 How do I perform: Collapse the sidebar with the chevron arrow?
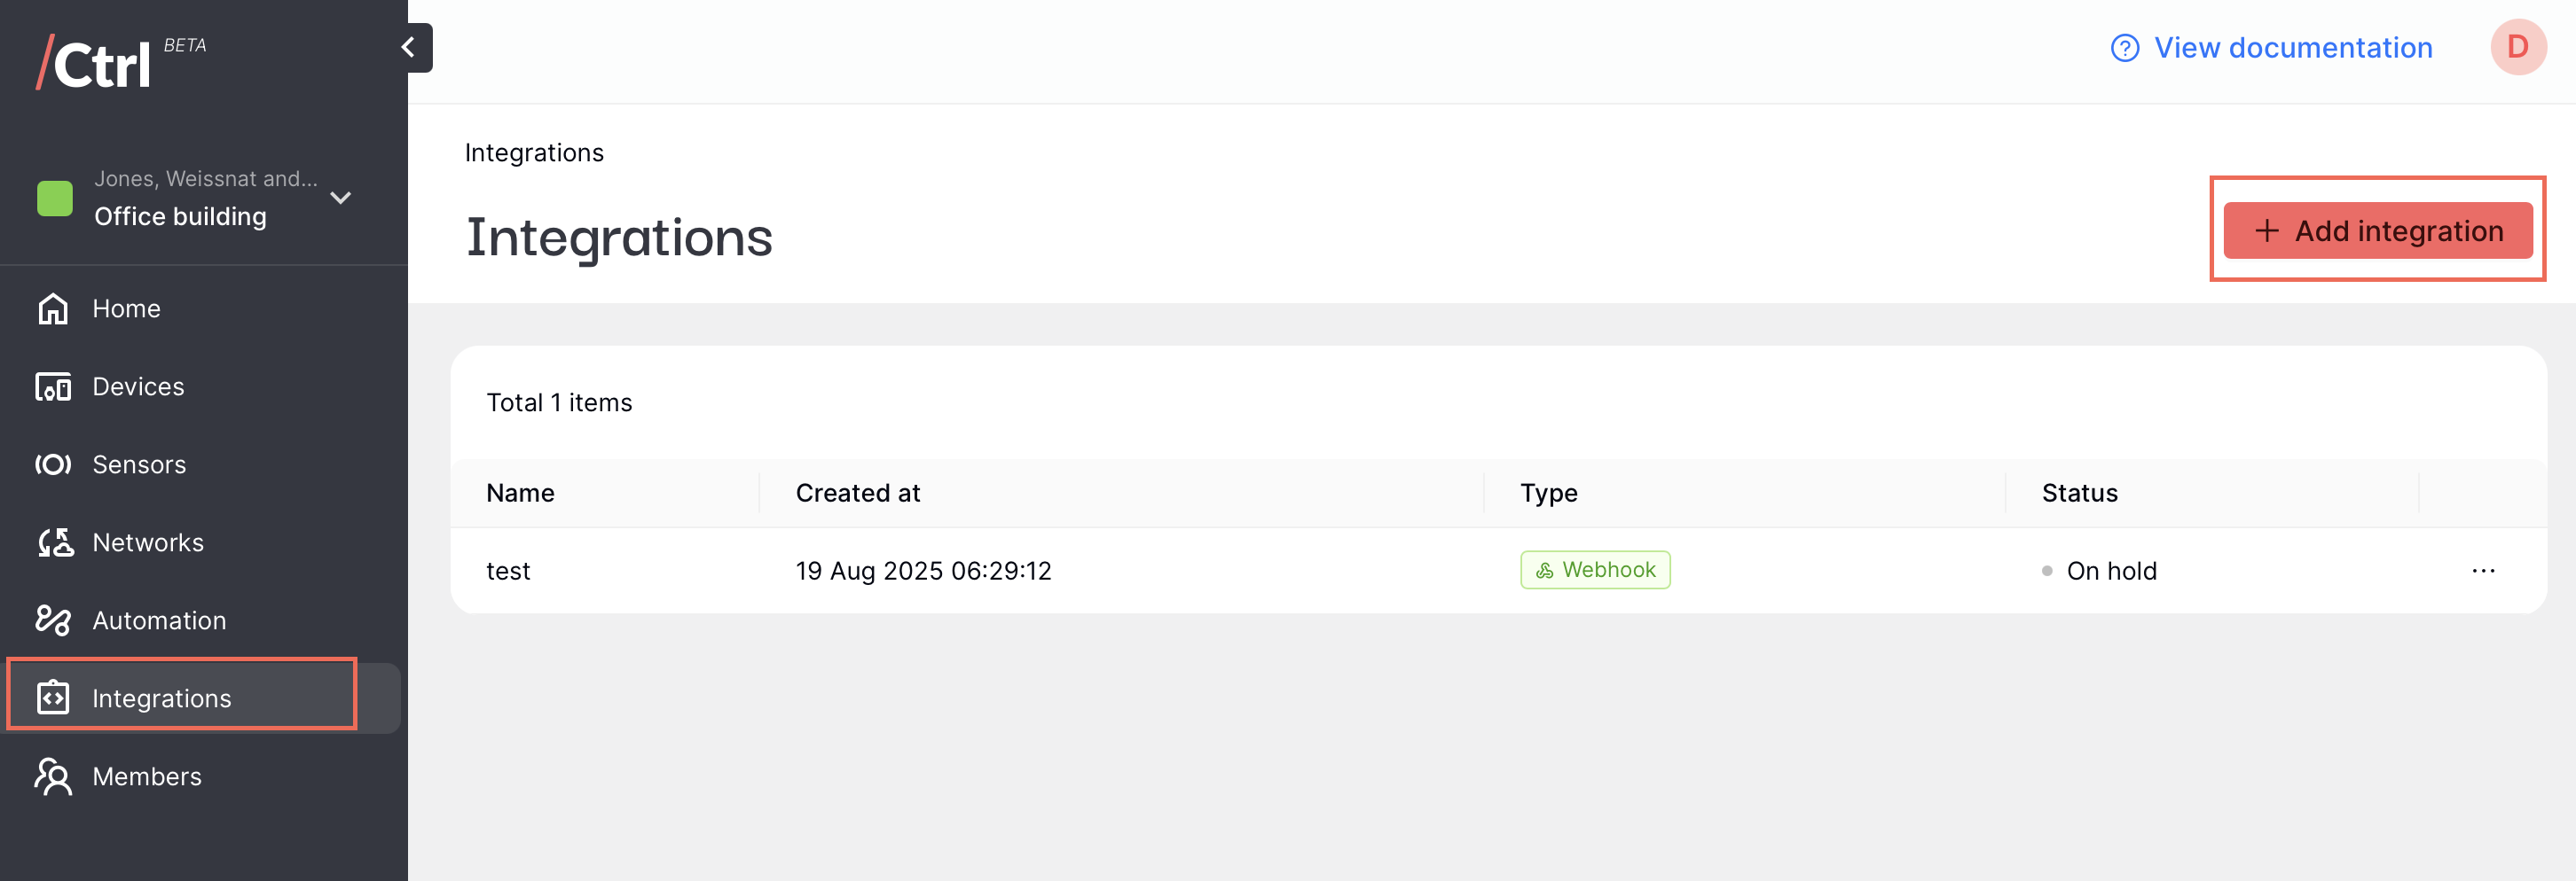(x=408, y=47)
